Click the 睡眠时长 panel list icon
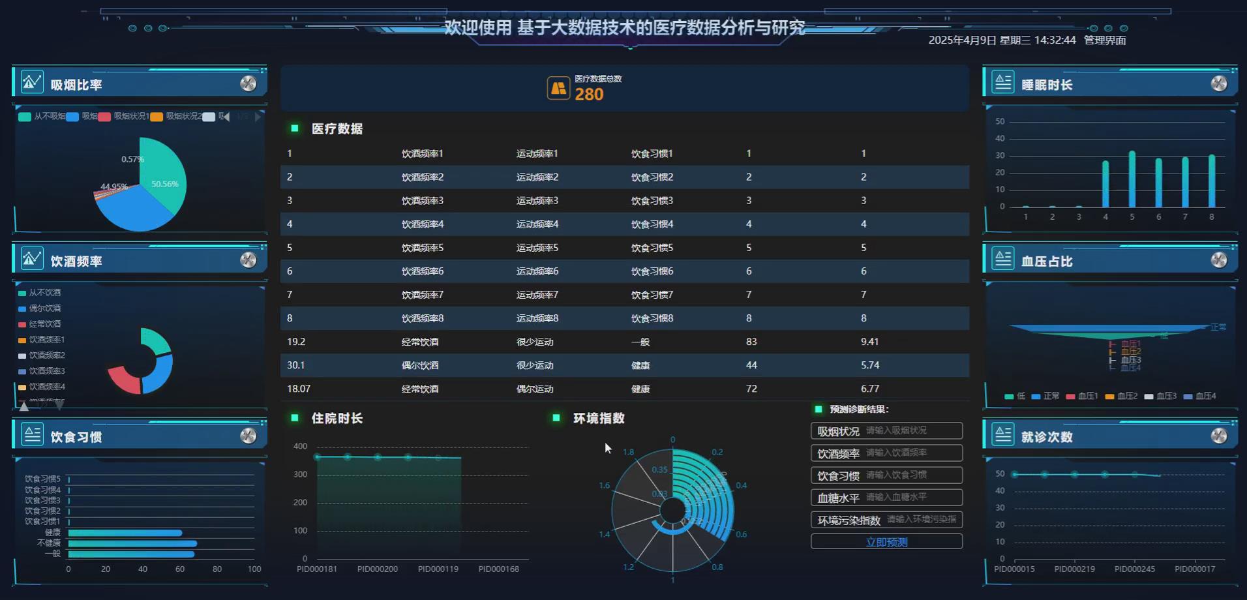Image resolution: width=1247 pixels, height=600 pixels. pos(1003,82)
